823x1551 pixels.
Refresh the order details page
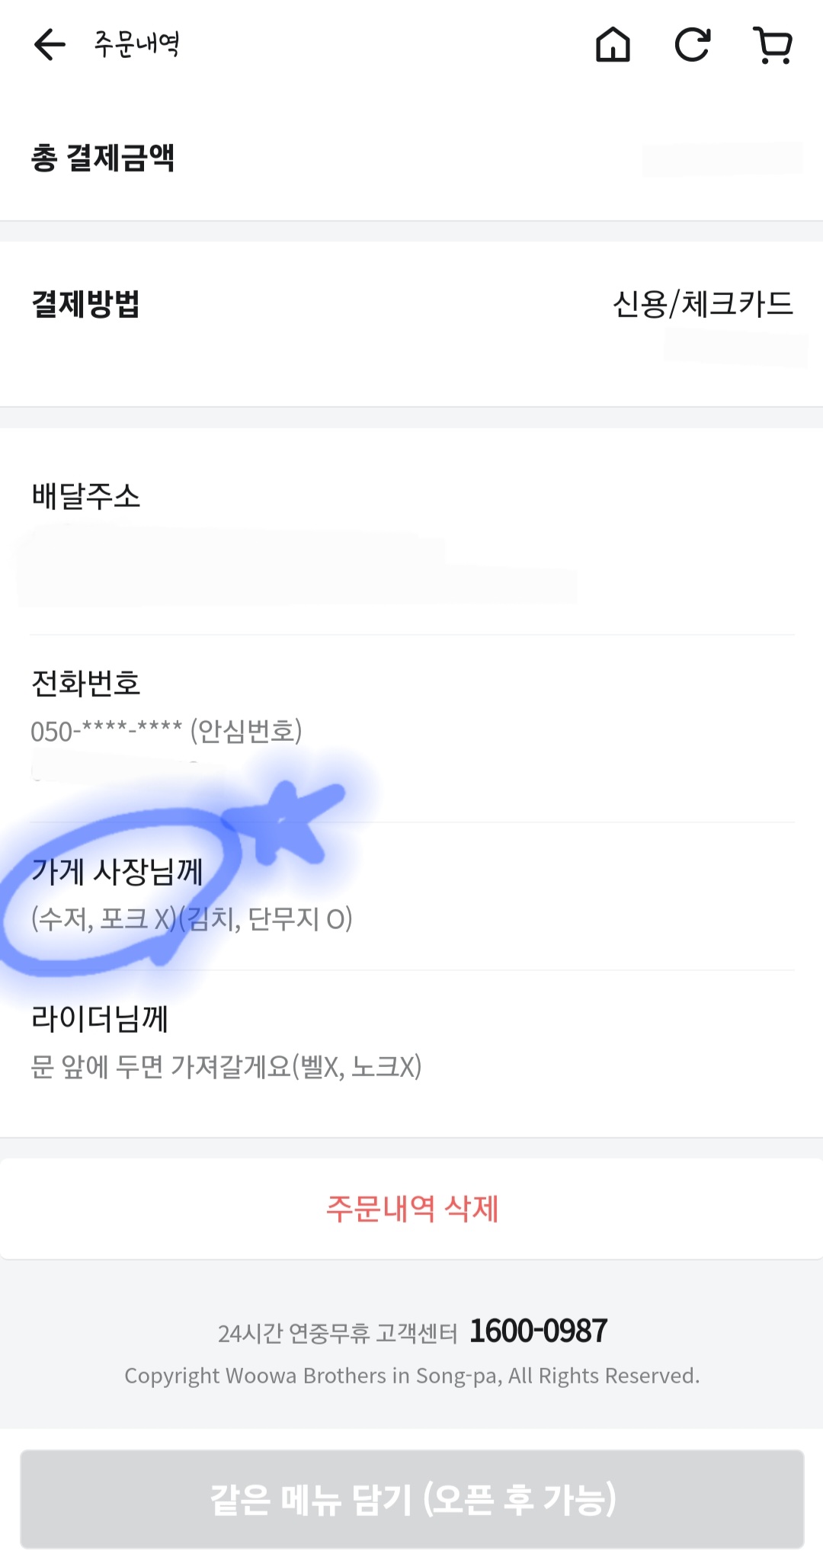(x=693, y=44)
